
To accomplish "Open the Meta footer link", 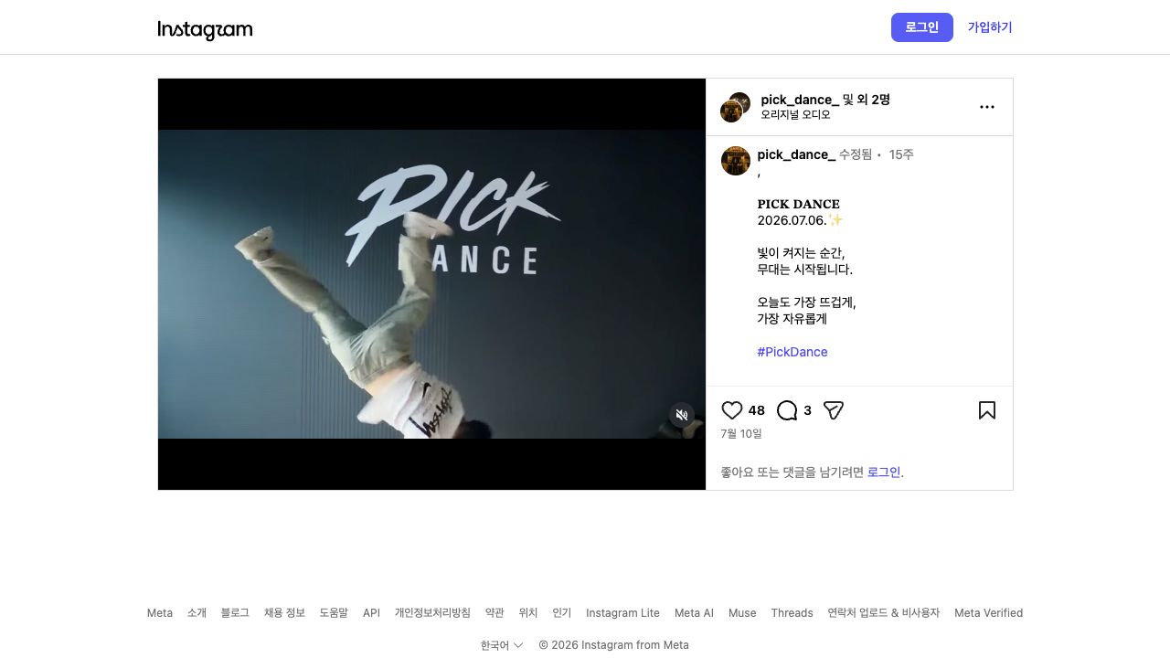I will (160, 613).
